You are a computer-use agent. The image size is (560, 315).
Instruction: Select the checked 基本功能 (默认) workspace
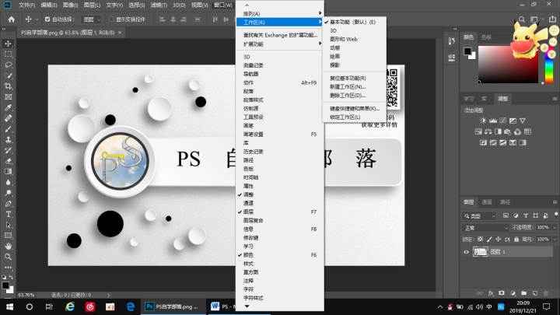[354, 22]
